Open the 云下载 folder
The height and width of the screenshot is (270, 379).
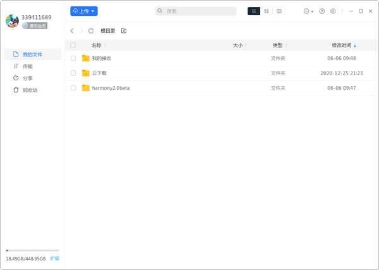[x=99, y=73]
